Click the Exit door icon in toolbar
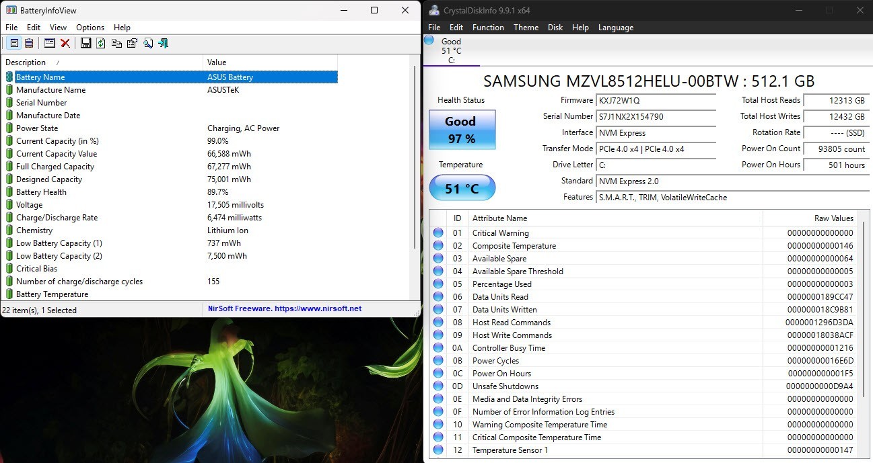 tap(163, 43)
